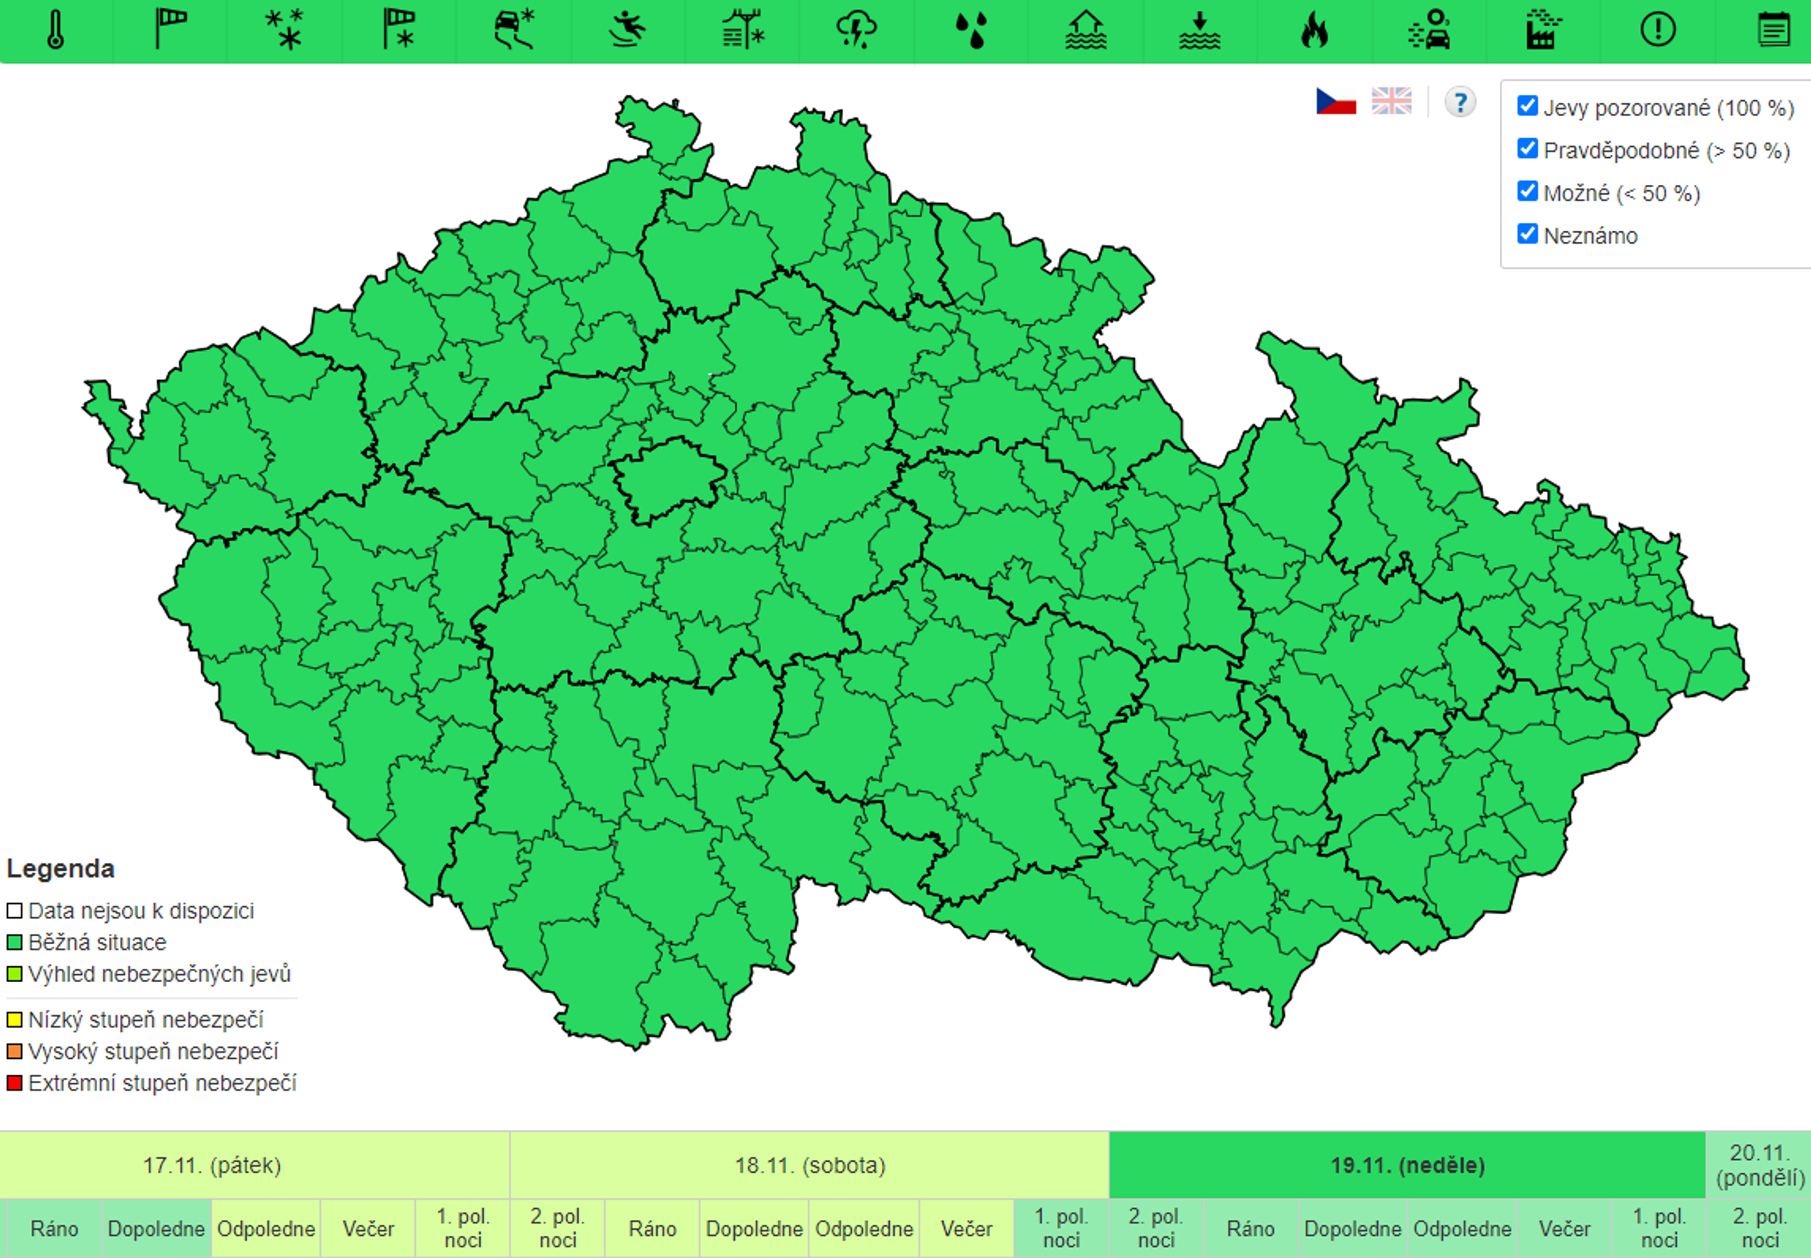Choose 1. pol. noci under 17.11. pátek
This screenshot has width=1811, height=1258.
tap(463, 1228)
